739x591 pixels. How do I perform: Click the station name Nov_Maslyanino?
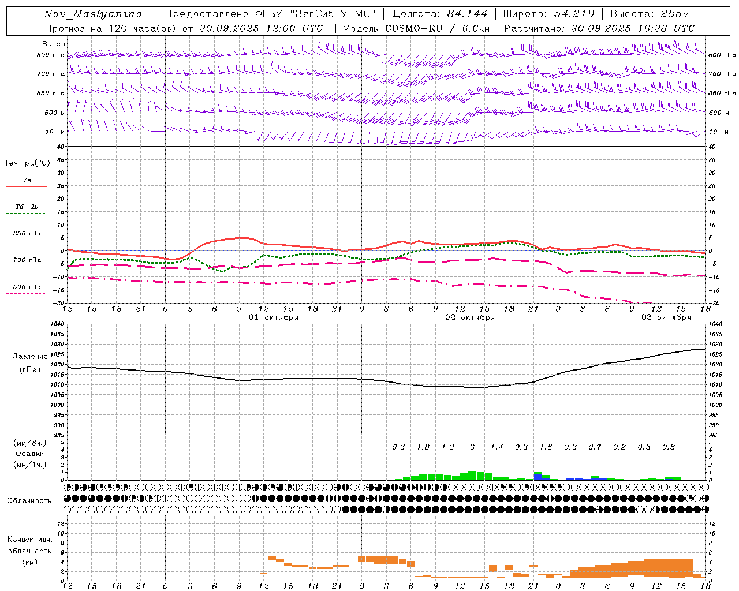[x=93, y=14]
